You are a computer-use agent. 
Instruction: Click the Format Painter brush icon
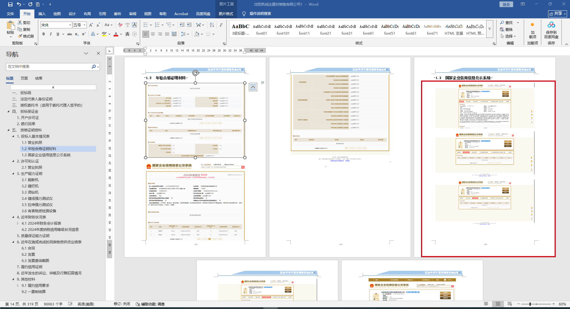pyautogui.click(x=20, y=36)
